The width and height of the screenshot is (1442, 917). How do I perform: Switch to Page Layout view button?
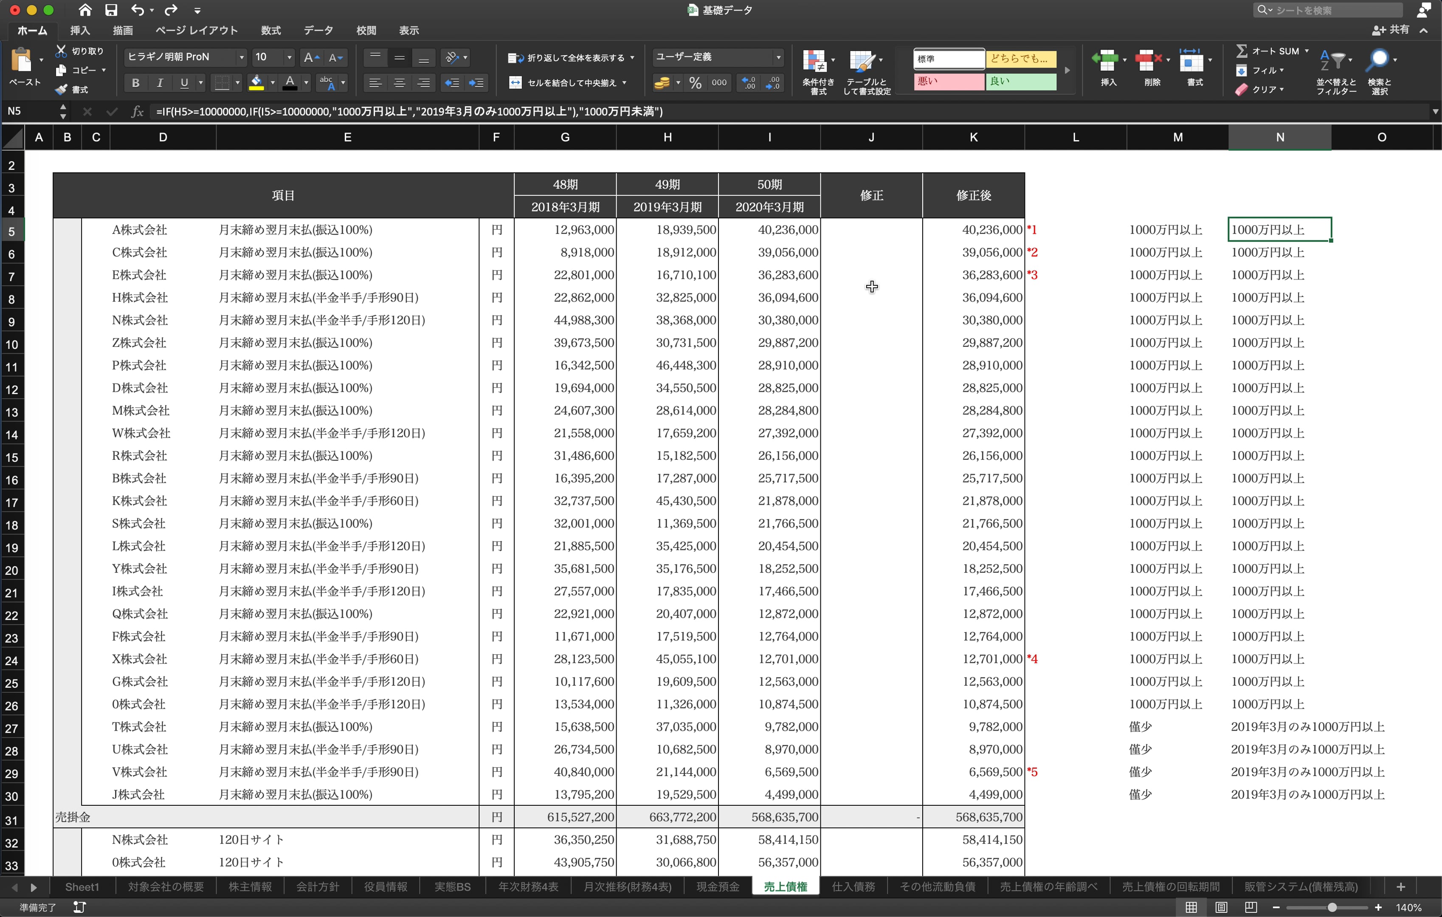coord(1221,907)
